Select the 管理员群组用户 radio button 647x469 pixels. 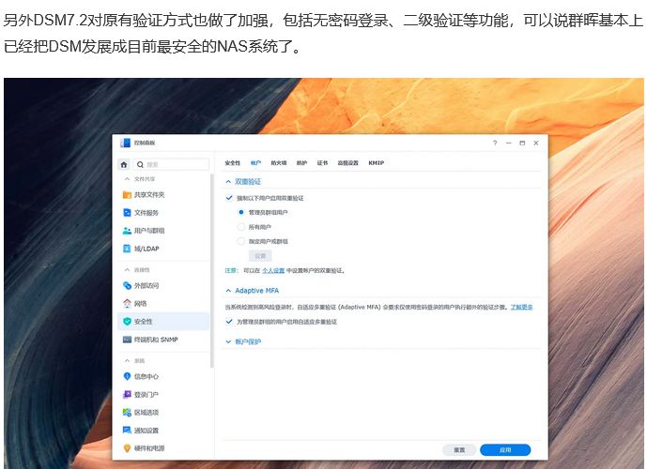pyautogui.click(x=241, y=212)
